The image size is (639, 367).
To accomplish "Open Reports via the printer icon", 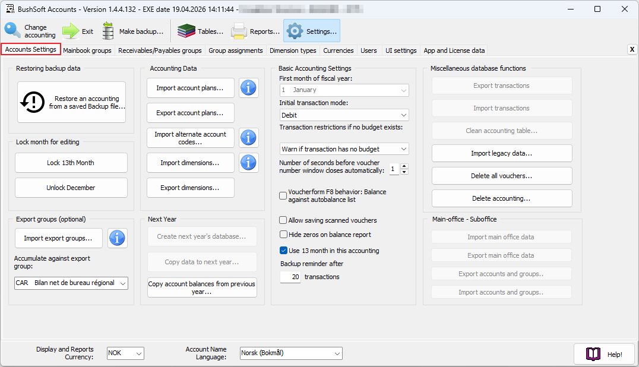I will click(239, 31).
